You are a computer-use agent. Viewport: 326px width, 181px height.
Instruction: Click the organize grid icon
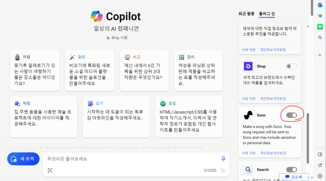pos(182,57)
